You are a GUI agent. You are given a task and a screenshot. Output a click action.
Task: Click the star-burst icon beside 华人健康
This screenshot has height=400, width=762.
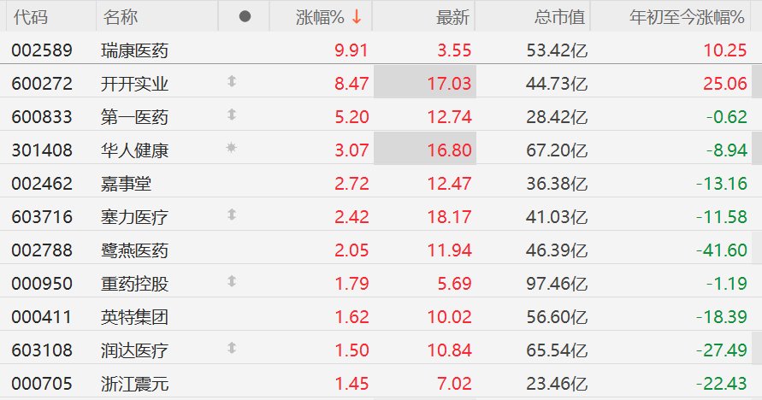pyautogui.click(x=231, y=148)
